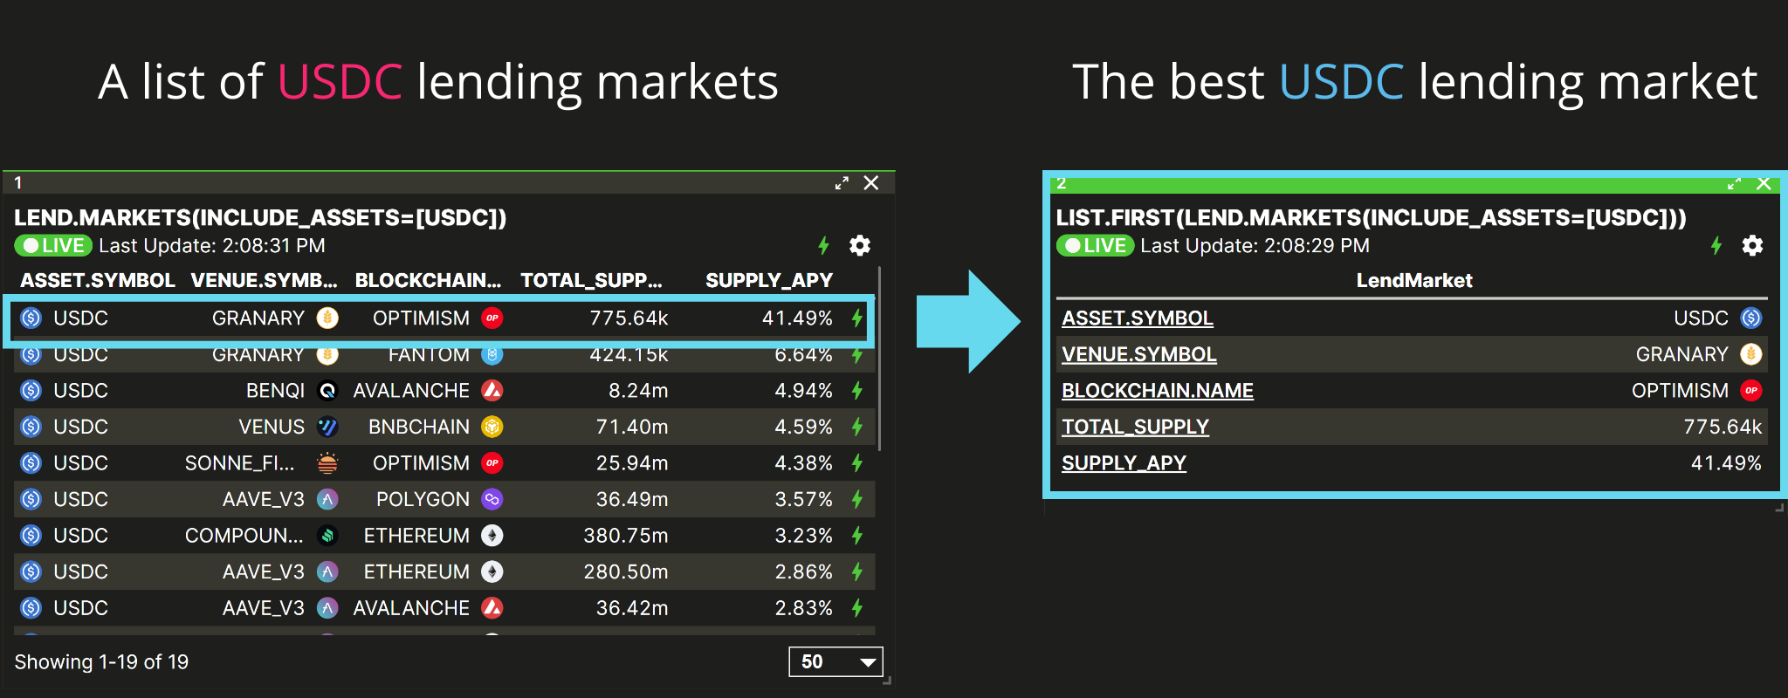Select the 775.64k value in panel 2
The image size is (1788, 698).
[x=1723, y=427]
